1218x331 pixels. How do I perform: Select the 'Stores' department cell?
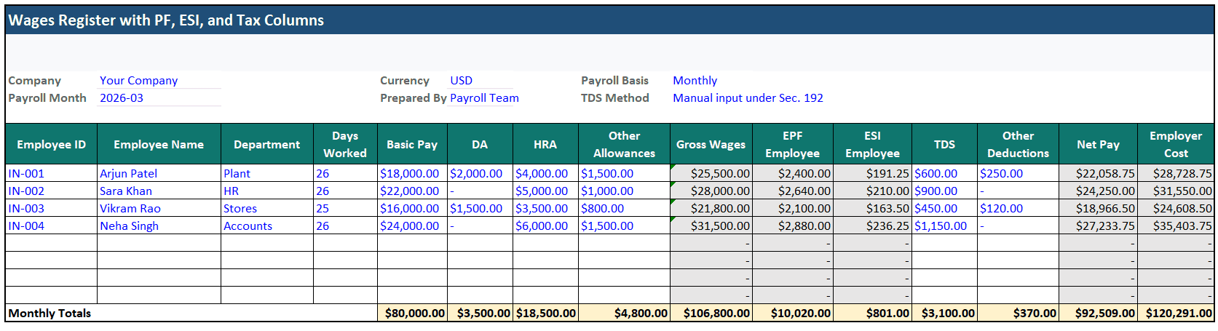click(x=267, y=208)
